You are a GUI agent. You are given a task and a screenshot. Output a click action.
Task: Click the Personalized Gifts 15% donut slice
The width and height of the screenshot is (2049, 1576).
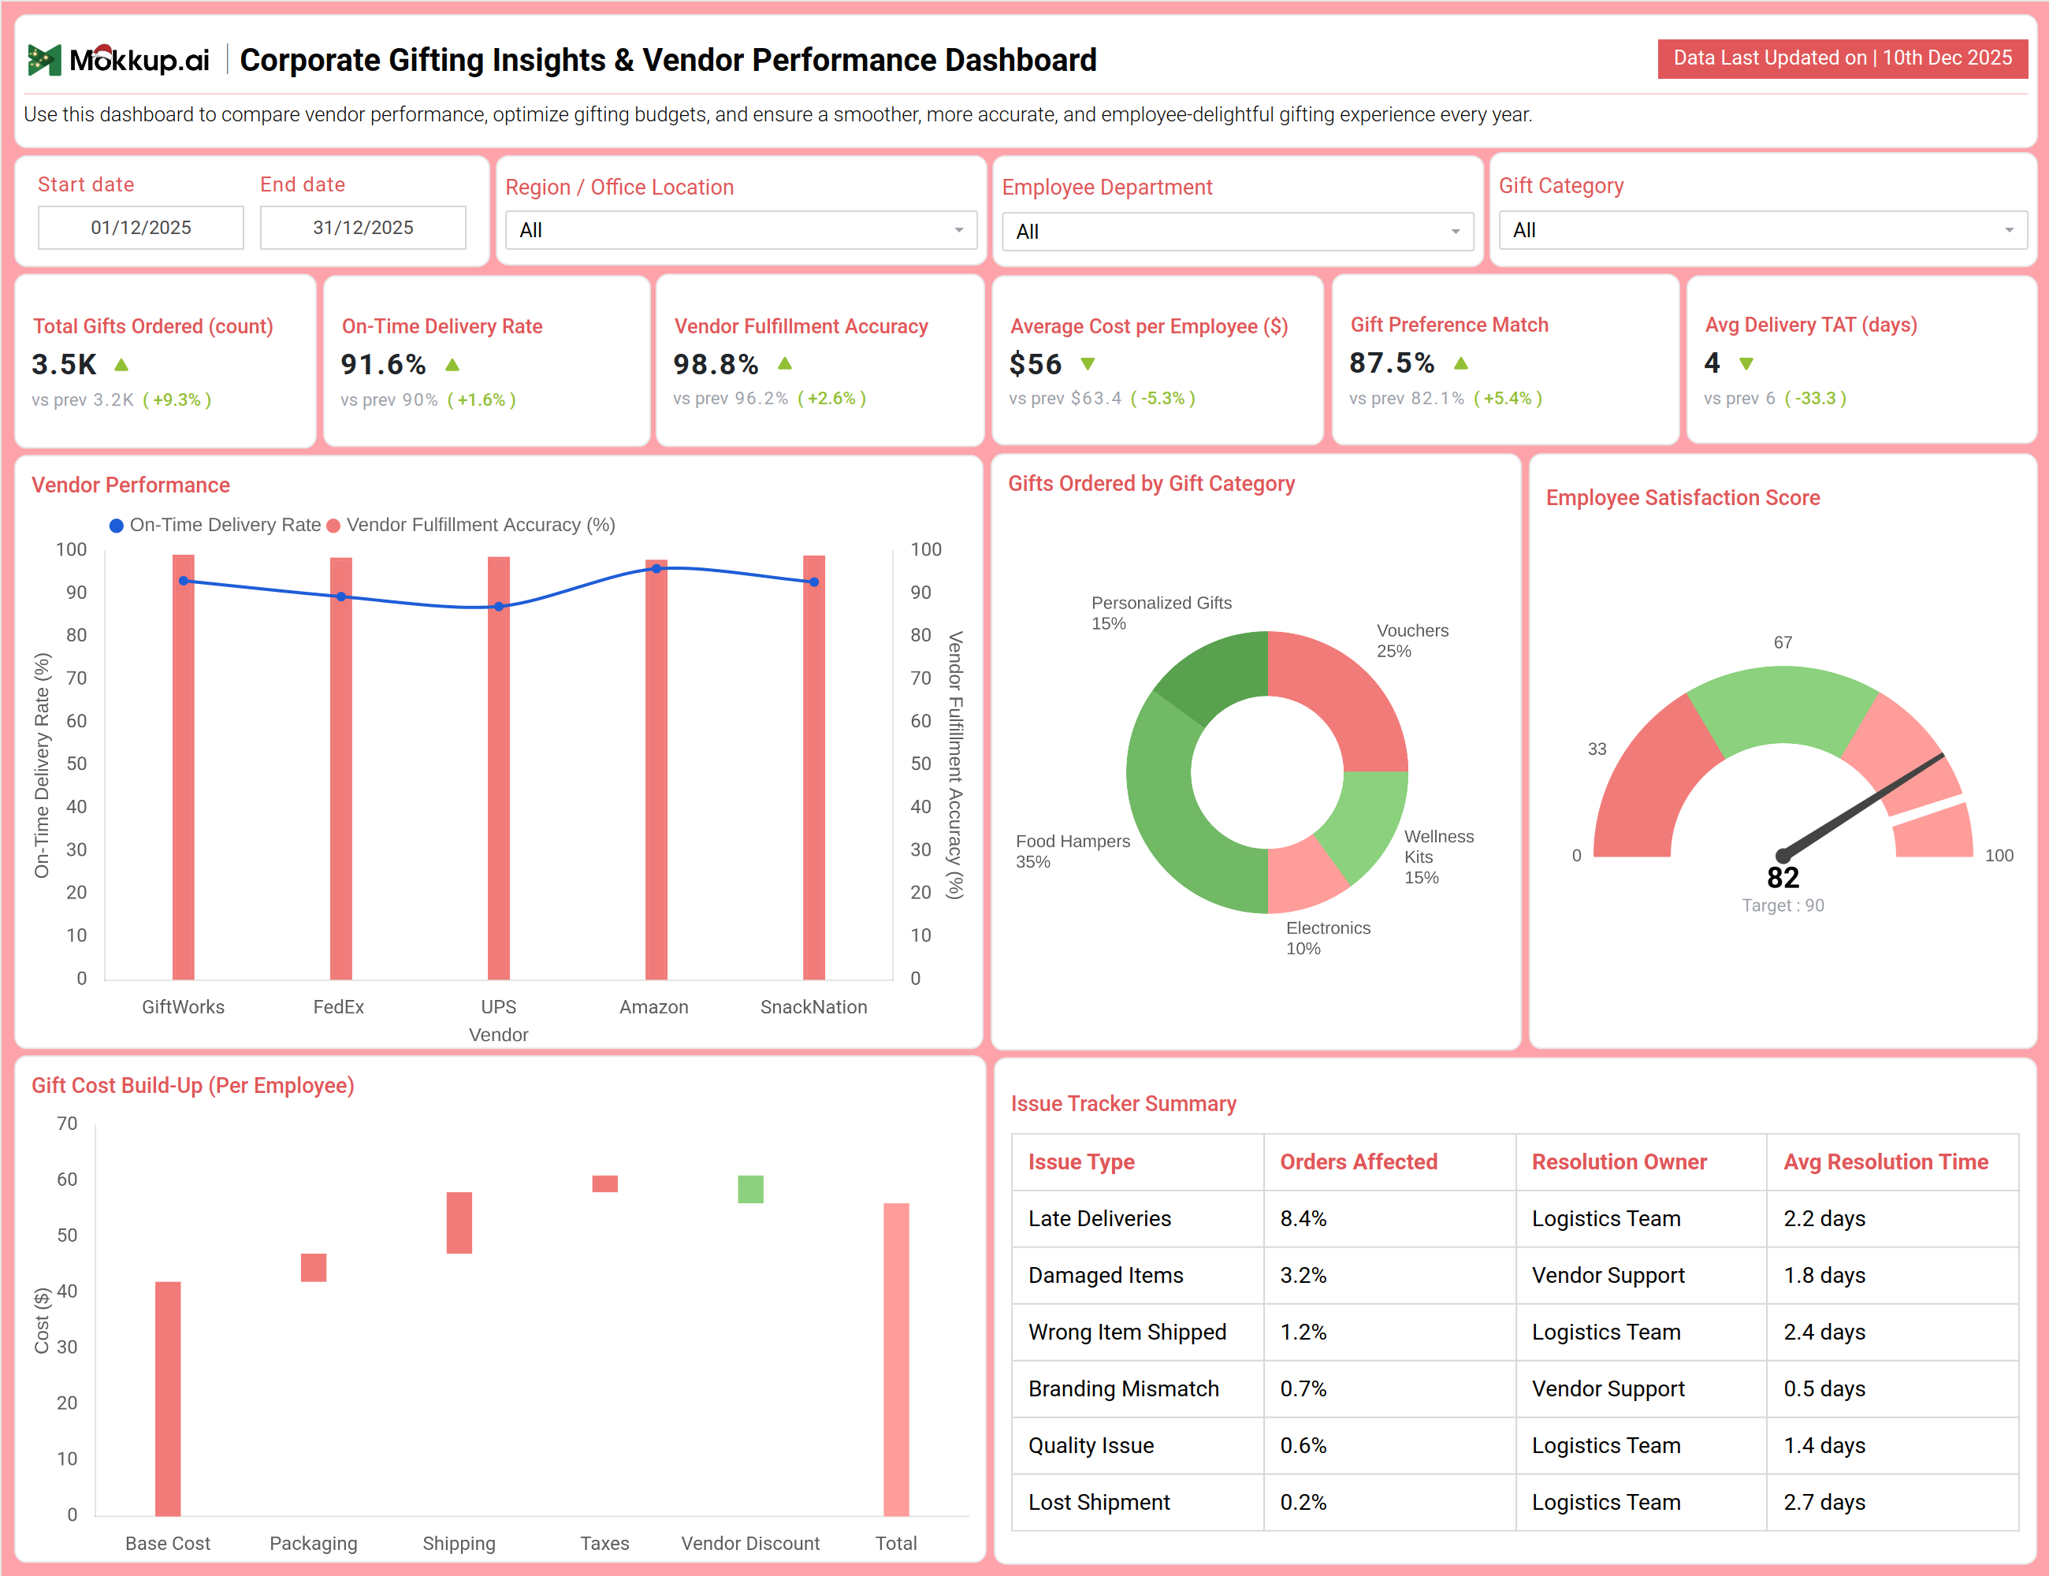(x=1225, y=675)
